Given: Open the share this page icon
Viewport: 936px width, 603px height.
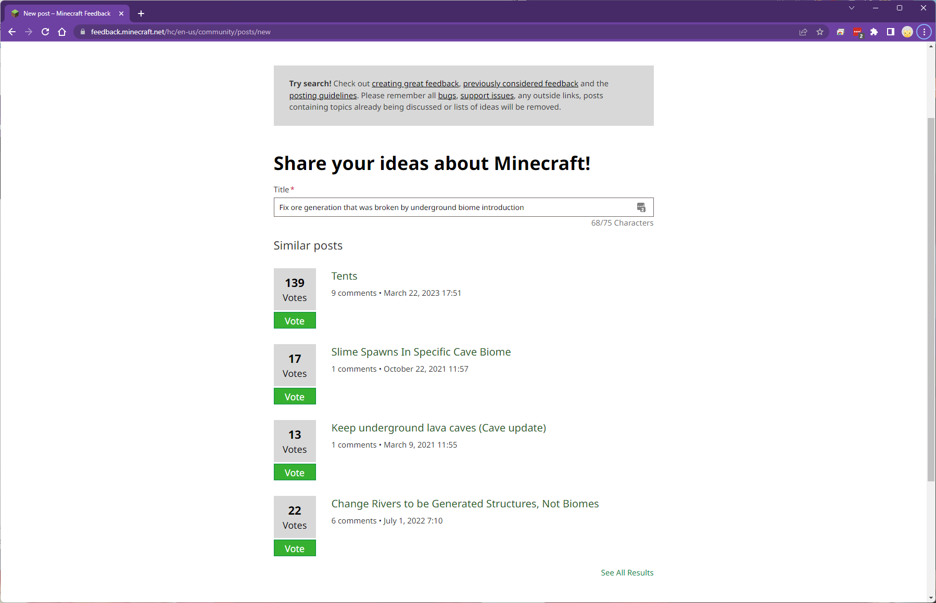Looking at the screenshot, I should [x=803, y=32].
